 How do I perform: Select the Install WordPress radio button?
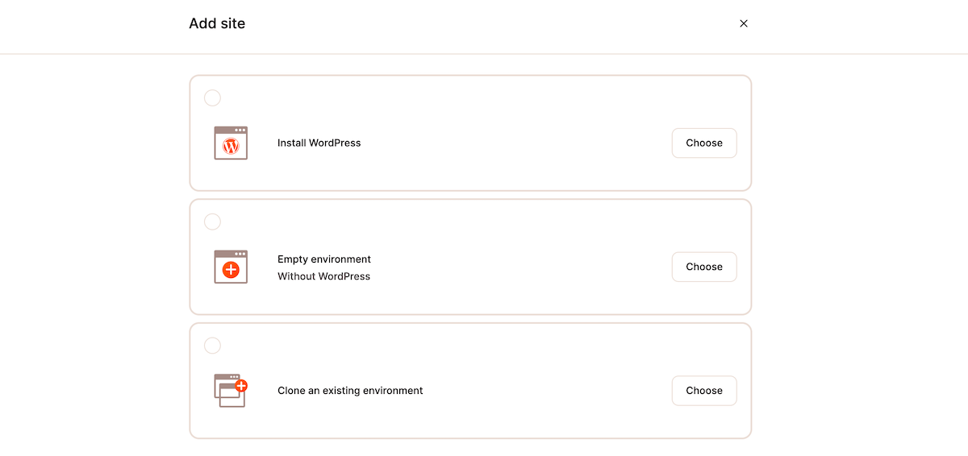click(x=212, y=97)
